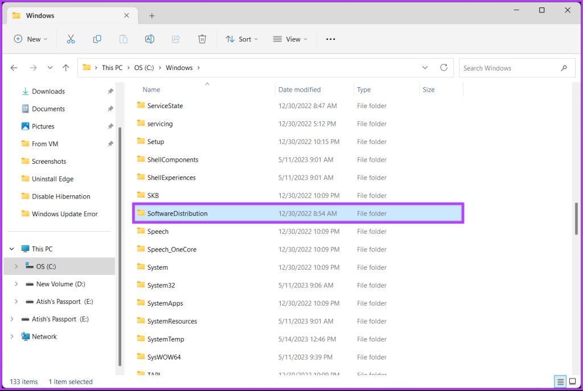Go back to the previous folder
583x391 pixels.
pyautogui.click(x=14, y=67)
